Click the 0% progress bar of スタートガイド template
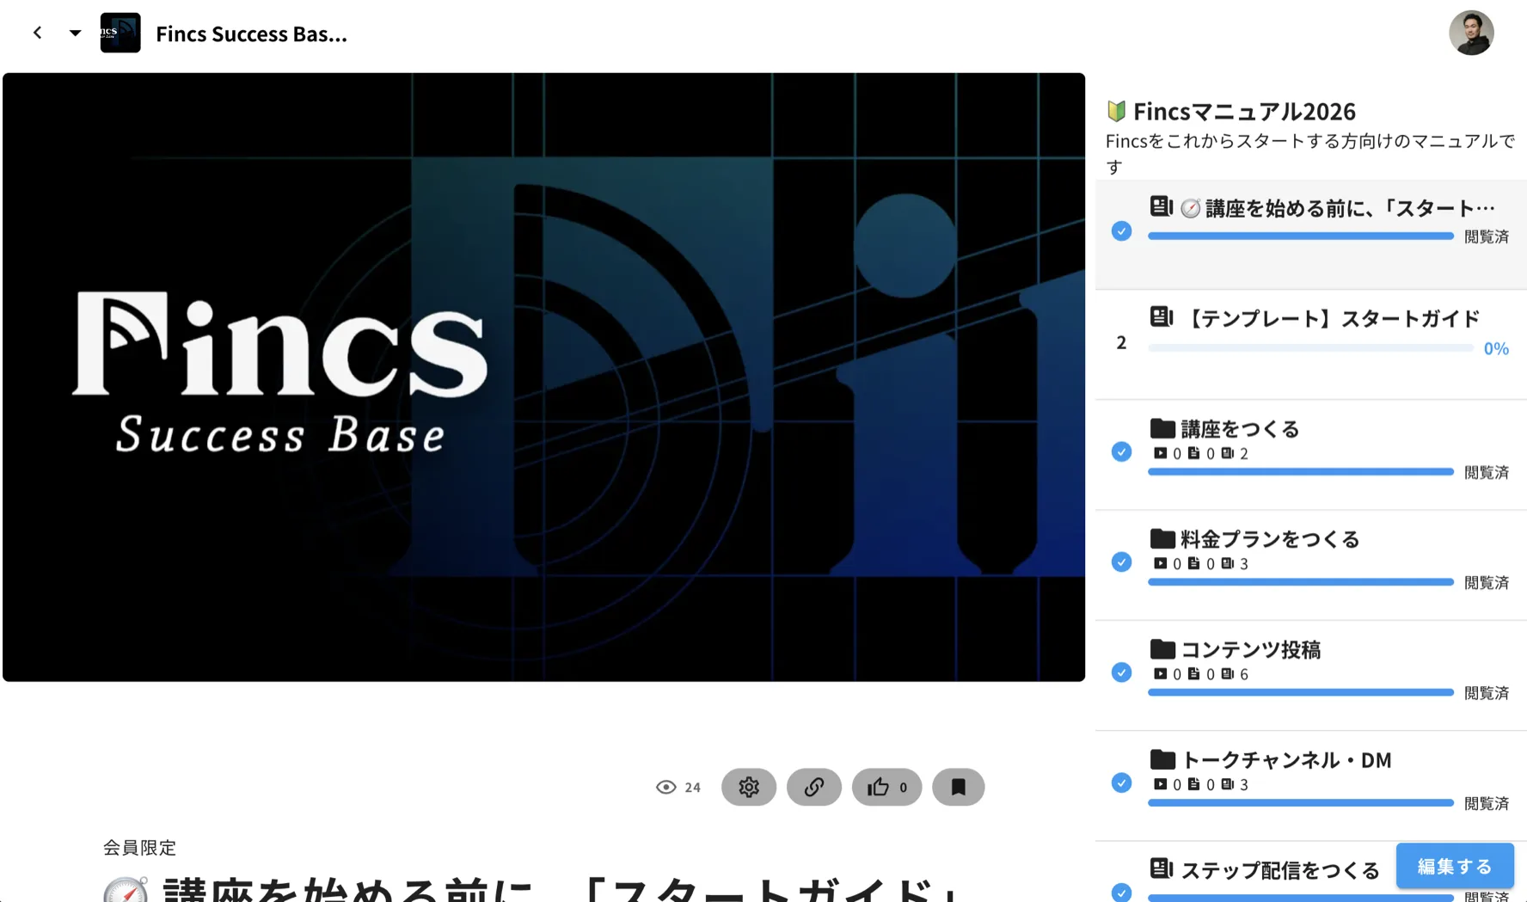The height and width of the screenshot is (902, 1527). 1310,348
